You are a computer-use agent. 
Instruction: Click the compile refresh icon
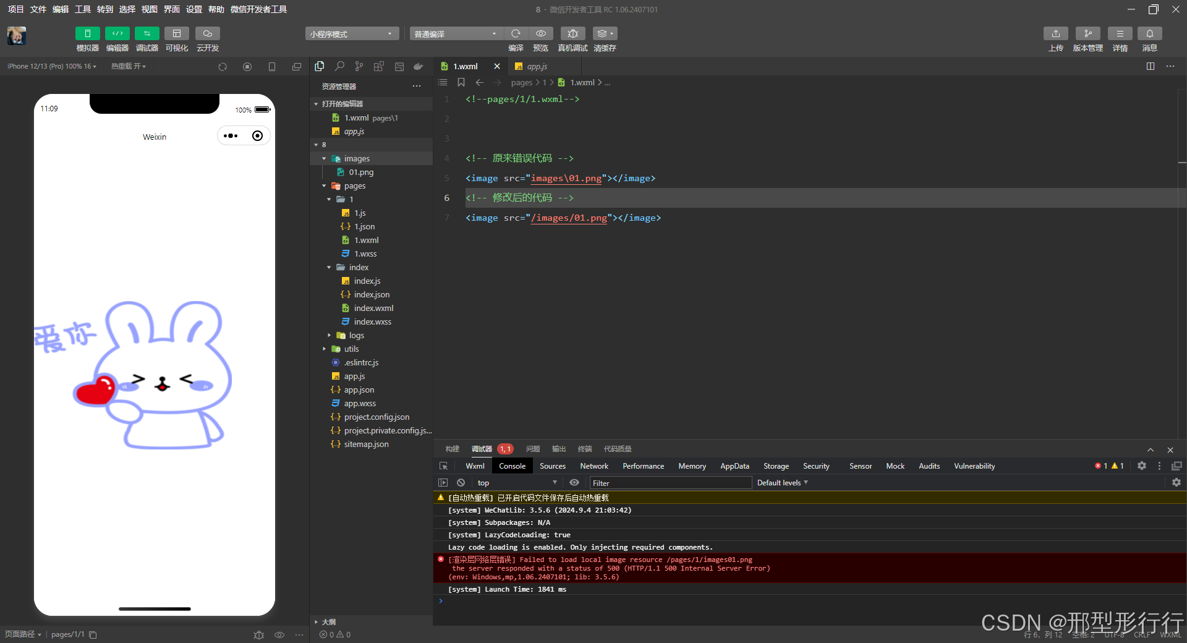(516, 33)
